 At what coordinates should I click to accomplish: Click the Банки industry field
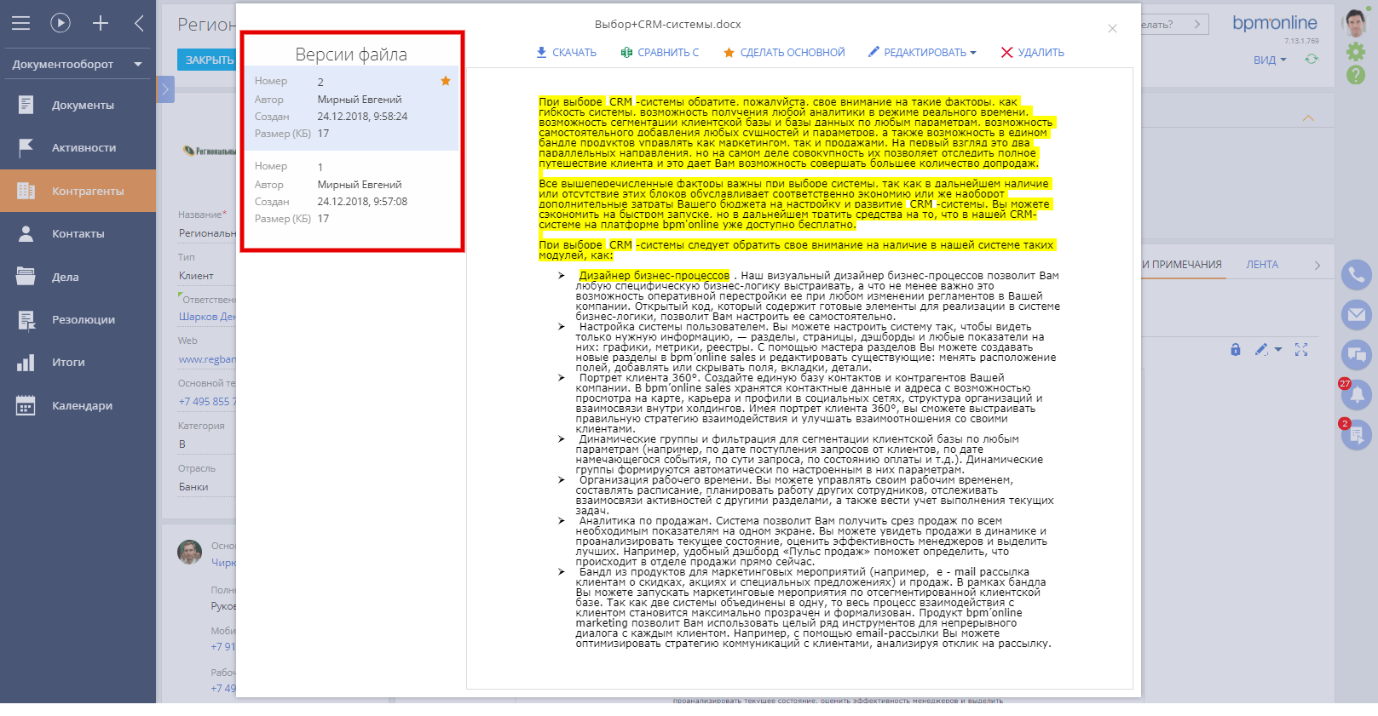coord(207,487)
